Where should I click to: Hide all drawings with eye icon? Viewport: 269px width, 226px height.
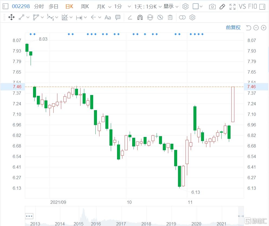[x=160, y=17]
